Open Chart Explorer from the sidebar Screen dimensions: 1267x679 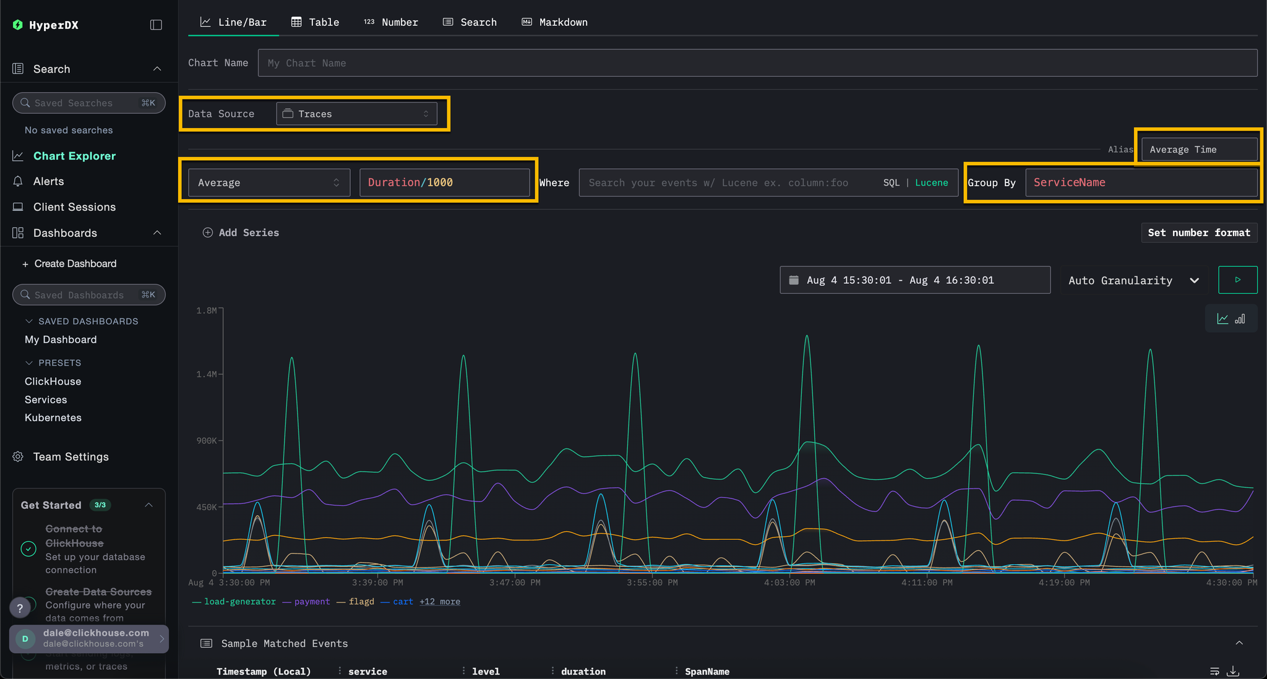[x=74, y=156]
